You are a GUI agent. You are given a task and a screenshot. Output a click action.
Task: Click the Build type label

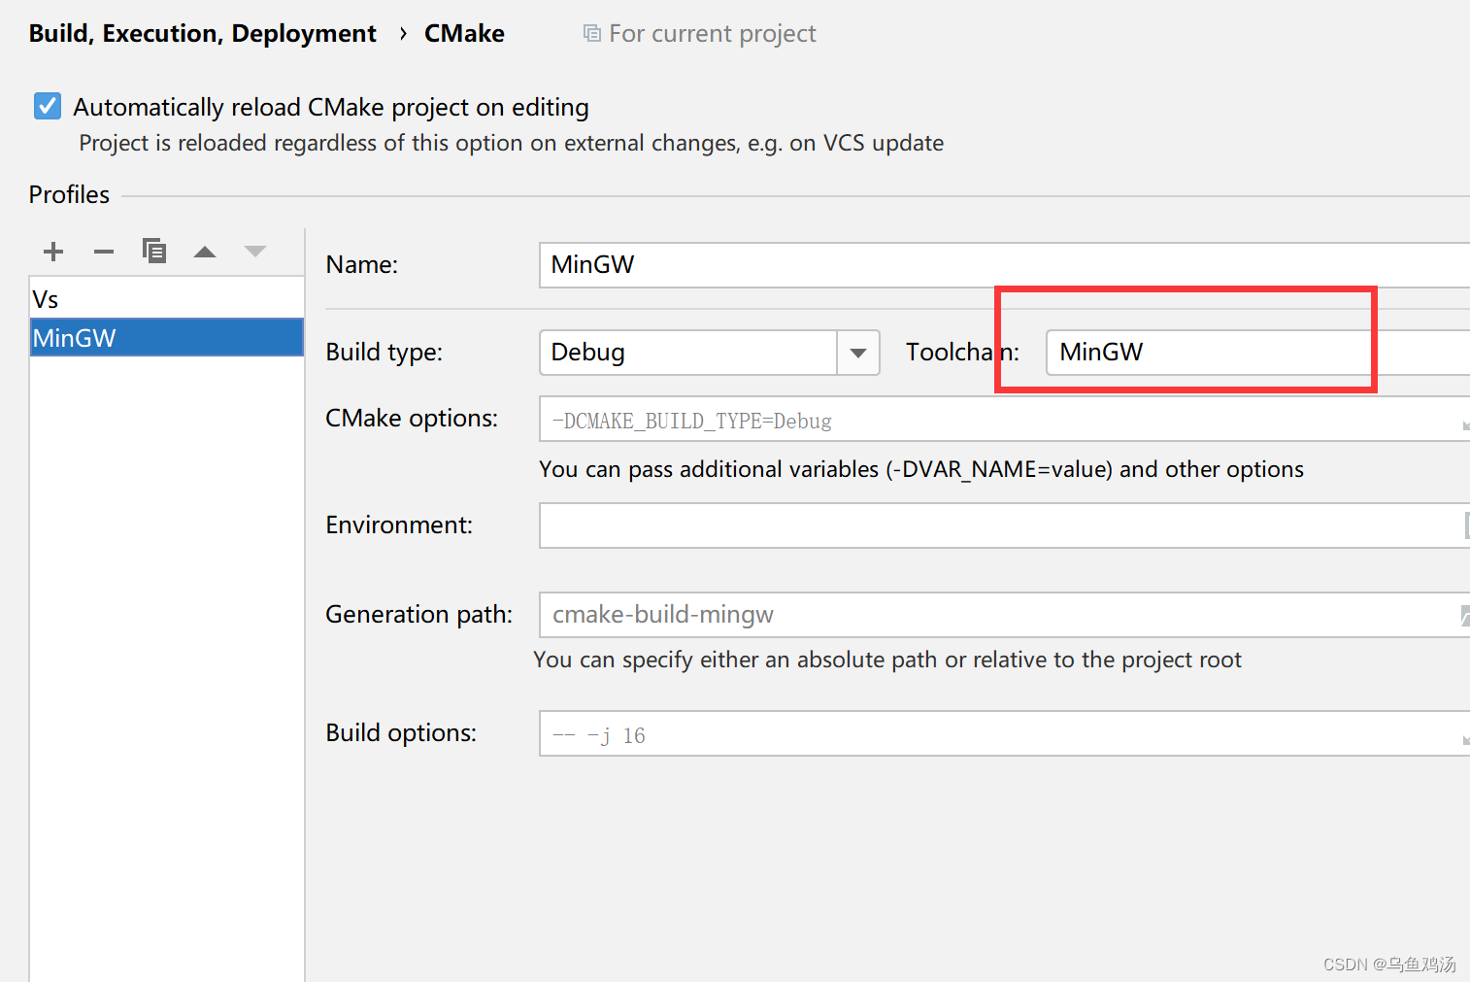[384, 353]
